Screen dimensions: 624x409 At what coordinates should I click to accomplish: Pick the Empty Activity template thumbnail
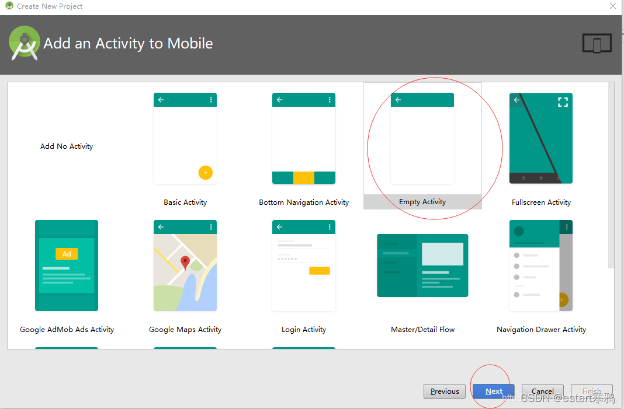(x=422, y=138)
